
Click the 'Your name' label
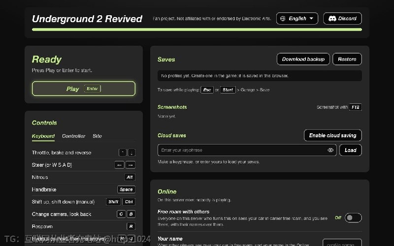point(170,239)
